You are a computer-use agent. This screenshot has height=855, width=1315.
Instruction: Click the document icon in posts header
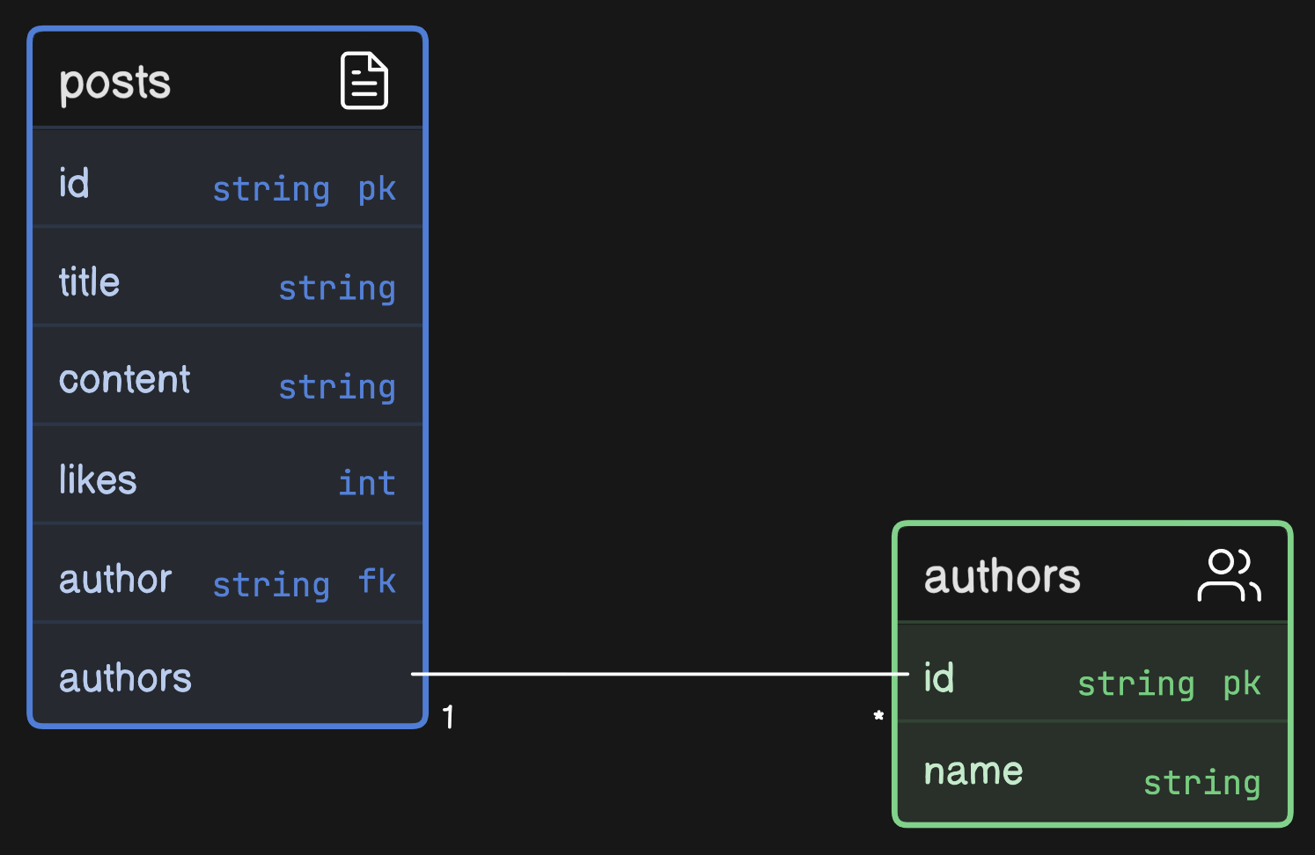364,81
